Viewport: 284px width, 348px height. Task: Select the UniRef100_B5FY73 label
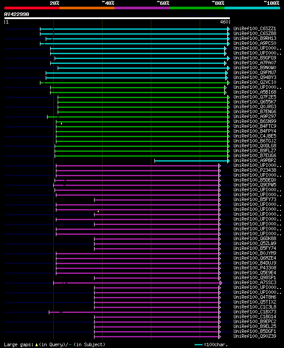point(255,200)
